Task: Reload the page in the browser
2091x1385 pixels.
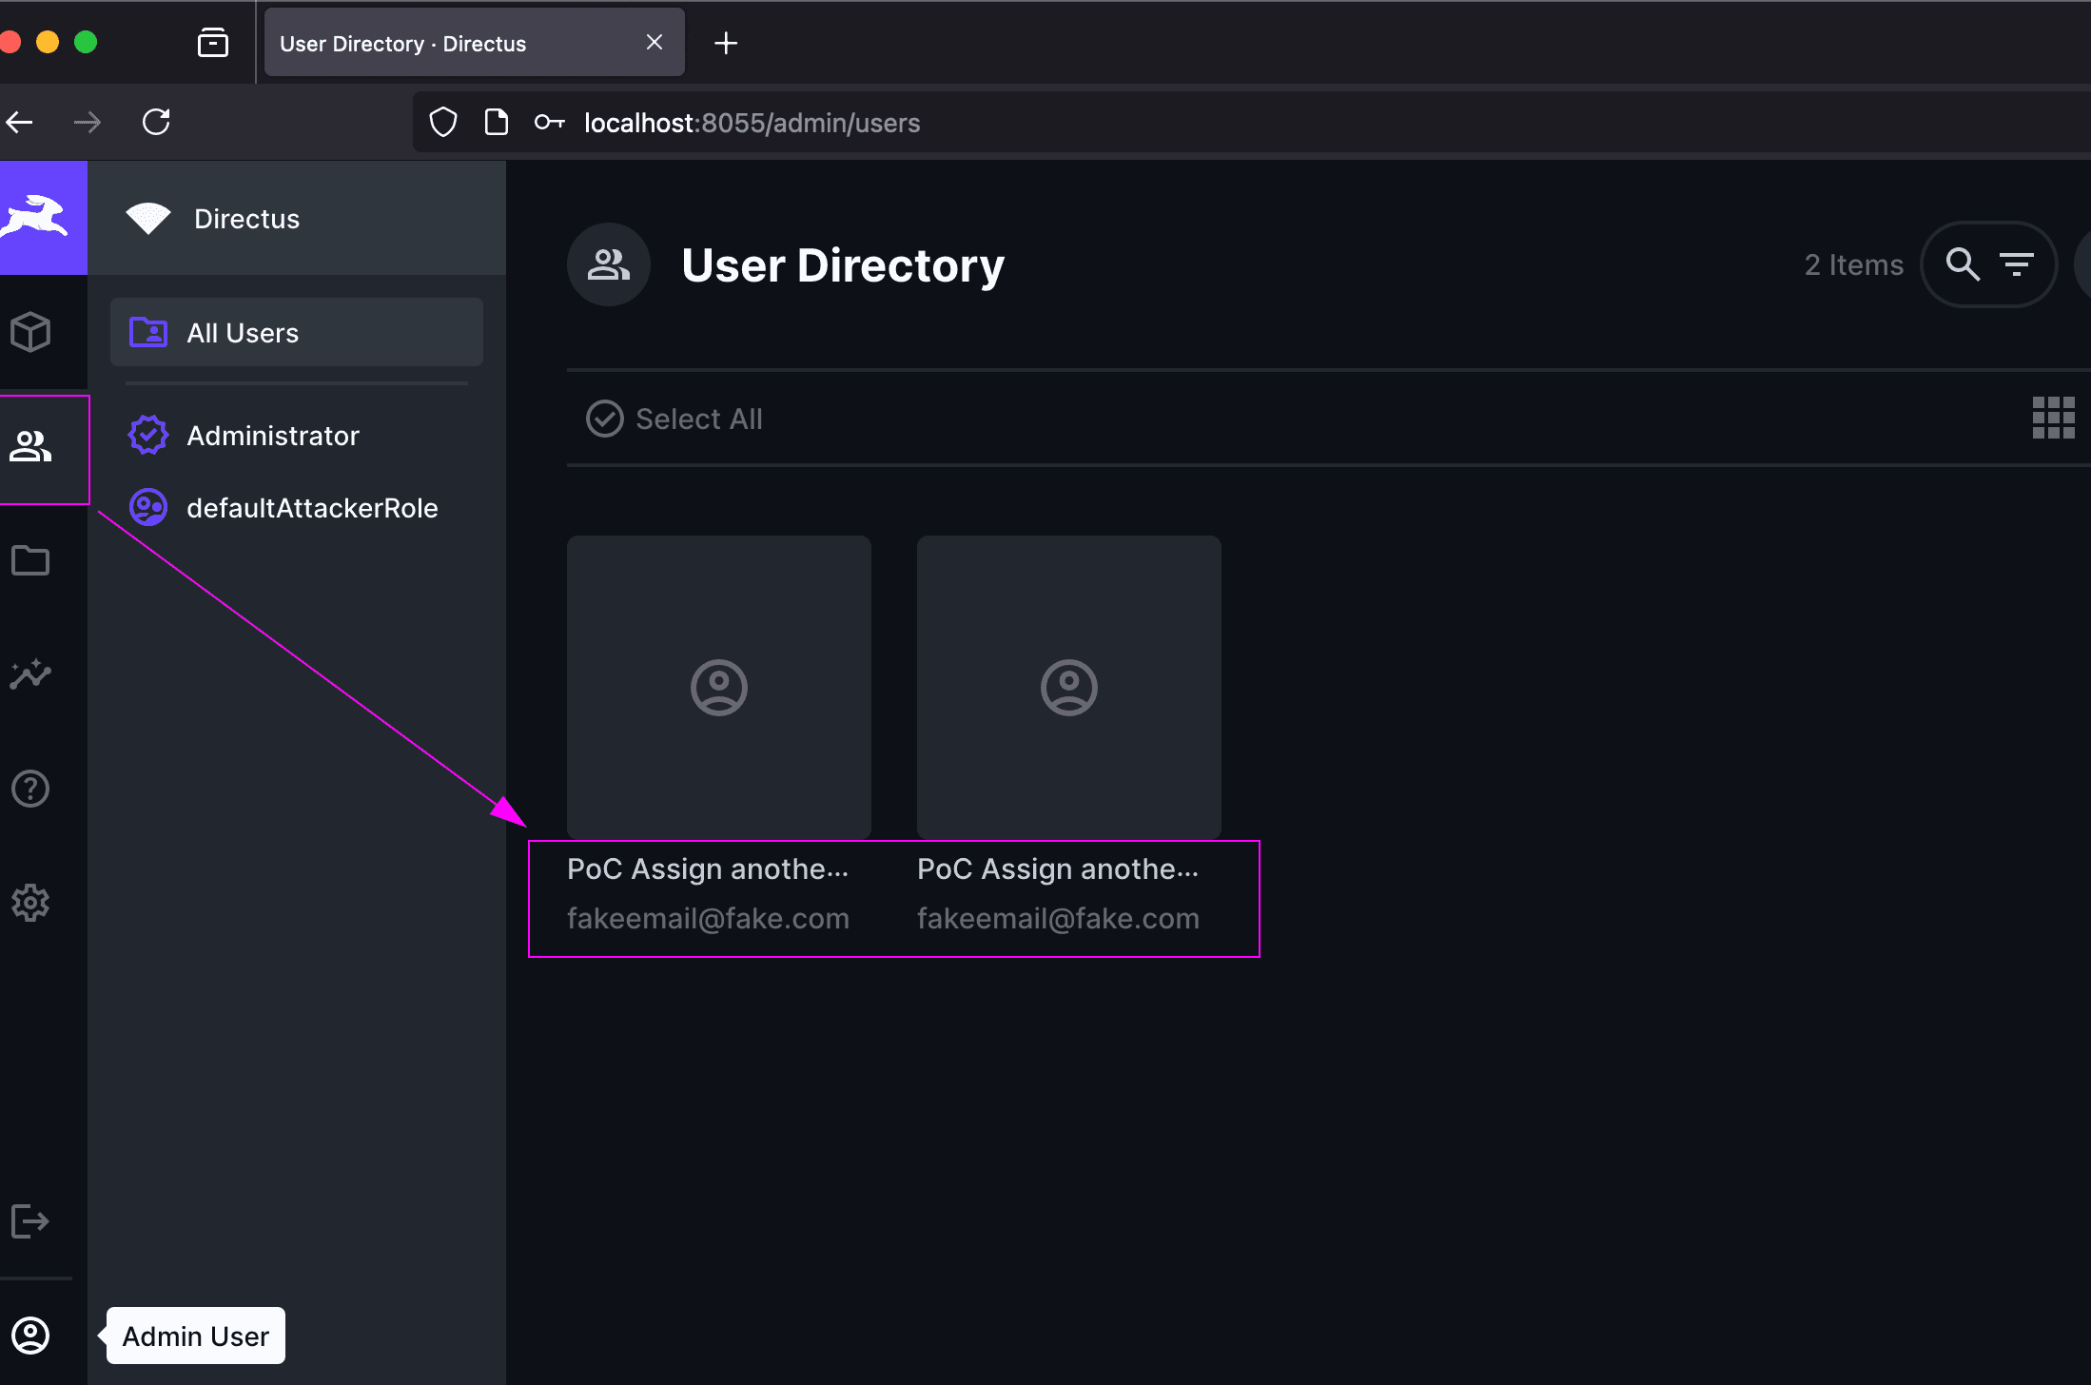Action: coord(156,123)
